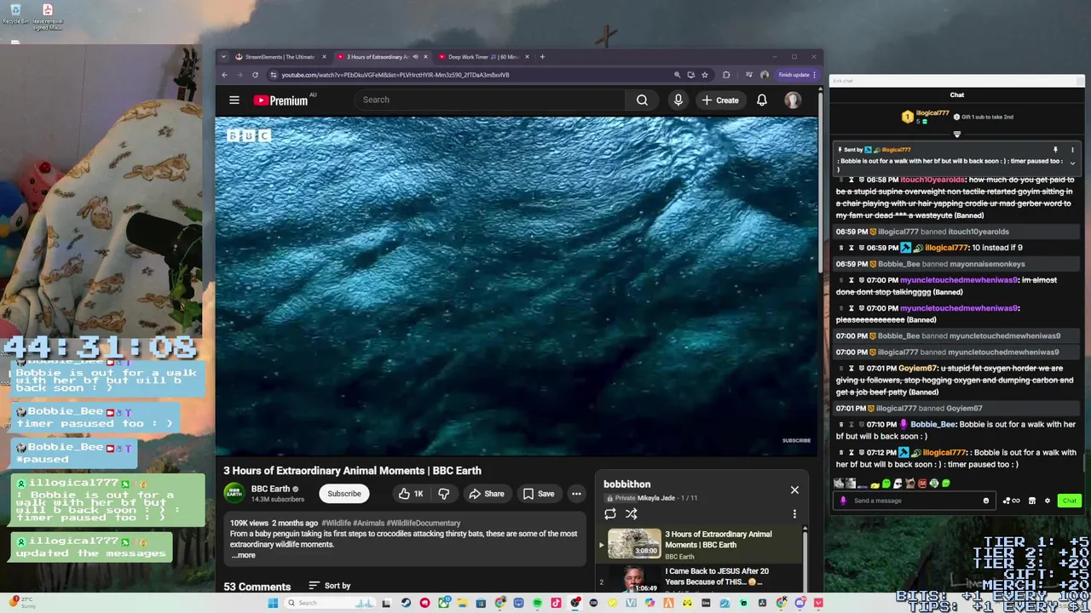The width and height of the screenshot is (1091, 613).
Task: Click the #Wildlife hashtag link
Action: coord(336,523)
